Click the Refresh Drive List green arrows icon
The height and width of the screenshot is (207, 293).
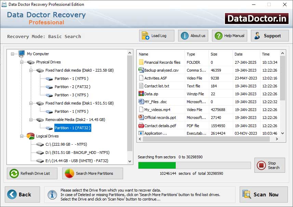14,173
